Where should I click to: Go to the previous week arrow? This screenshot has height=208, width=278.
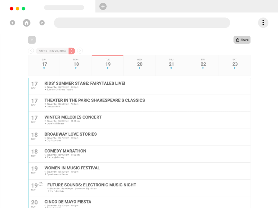coord(31,51)
